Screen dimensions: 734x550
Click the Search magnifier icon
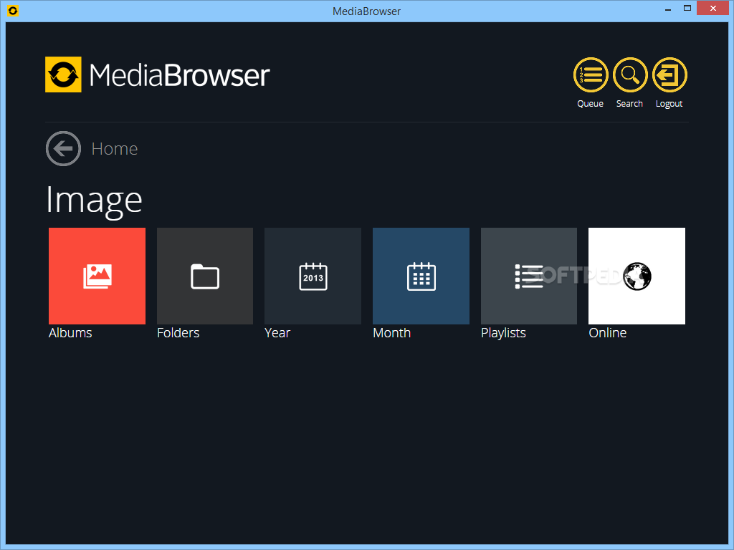pos(629,74)
